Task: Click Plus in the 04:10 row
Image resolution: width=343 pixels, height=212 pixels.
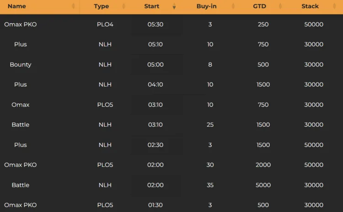Action: click(20, 84)
